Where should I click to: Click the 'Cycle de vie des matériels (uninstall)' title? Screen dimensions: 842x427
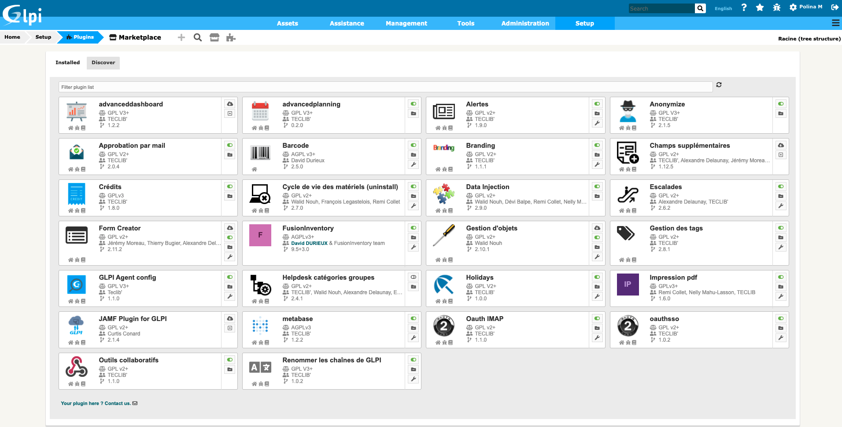point(340,187)
